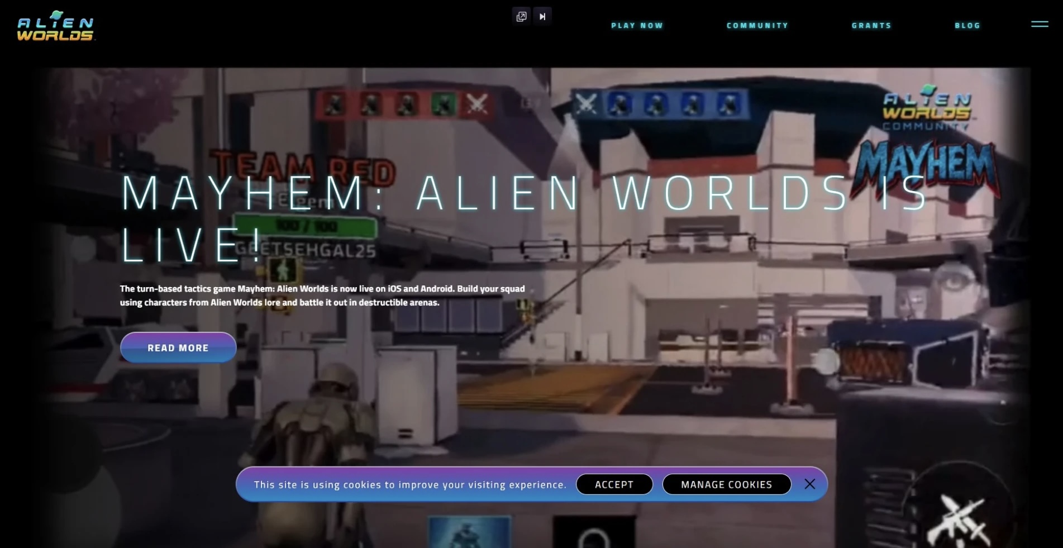
Task: Open the Play Now menu item
Action: [x=637, y=26]
